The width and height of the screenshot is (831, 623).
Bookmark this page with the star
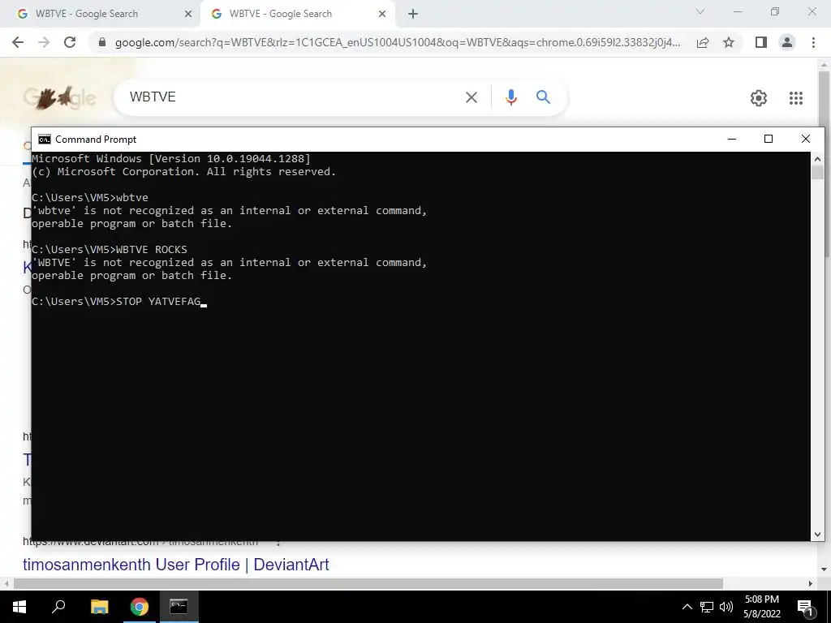[x=729, y=42]
